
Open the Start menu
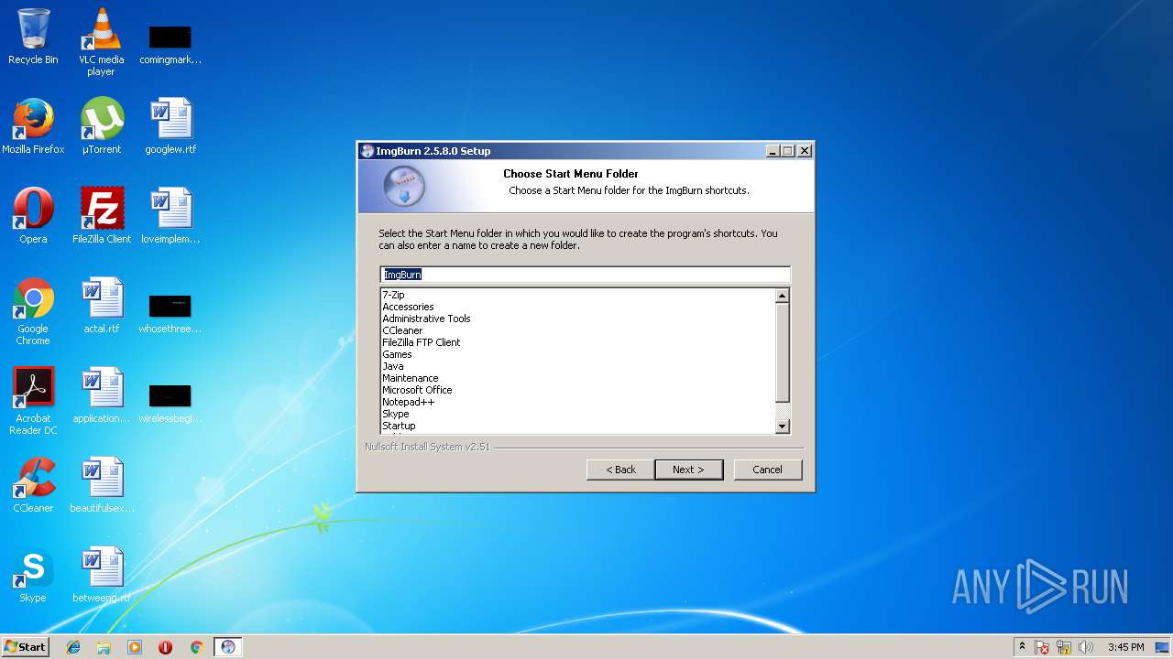26,647
